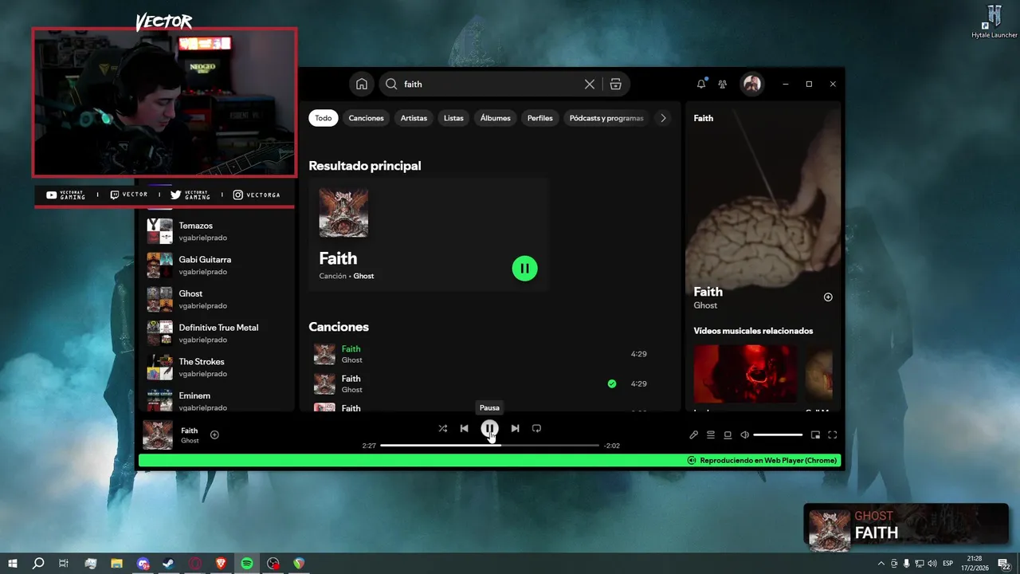This screenshot has height=574, width=1020.
Task: Select Pódcasts y programas filter chip
Action: pyautogui.click(x=606, y=118)
